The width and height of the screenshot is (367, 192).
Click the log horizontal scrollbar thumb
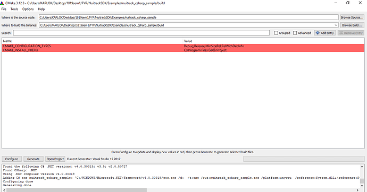tap(77, 190)
